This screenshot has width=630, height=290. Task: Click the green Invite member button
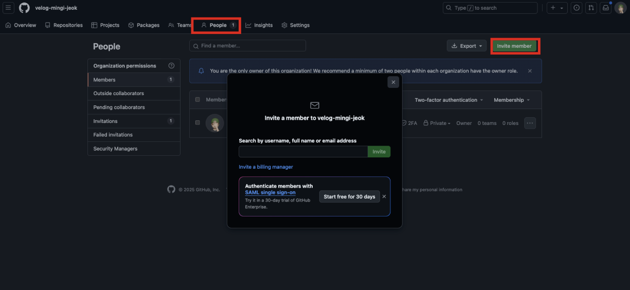514,46
